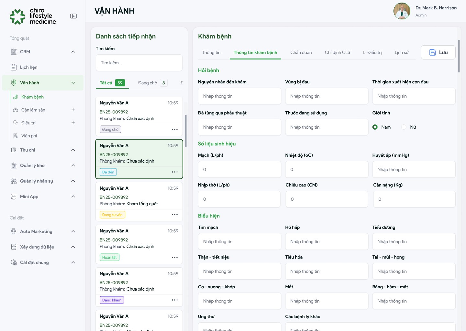Click the Cài đặt chung gear icon
This screenshot has width=466, height=331.
pyautogui.click(x=14, y=262)
